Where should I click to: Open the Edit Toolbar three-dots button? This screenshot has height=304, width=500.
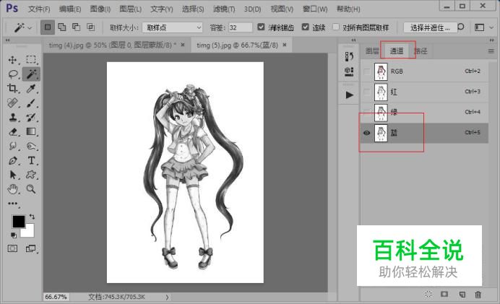[12, 204]
